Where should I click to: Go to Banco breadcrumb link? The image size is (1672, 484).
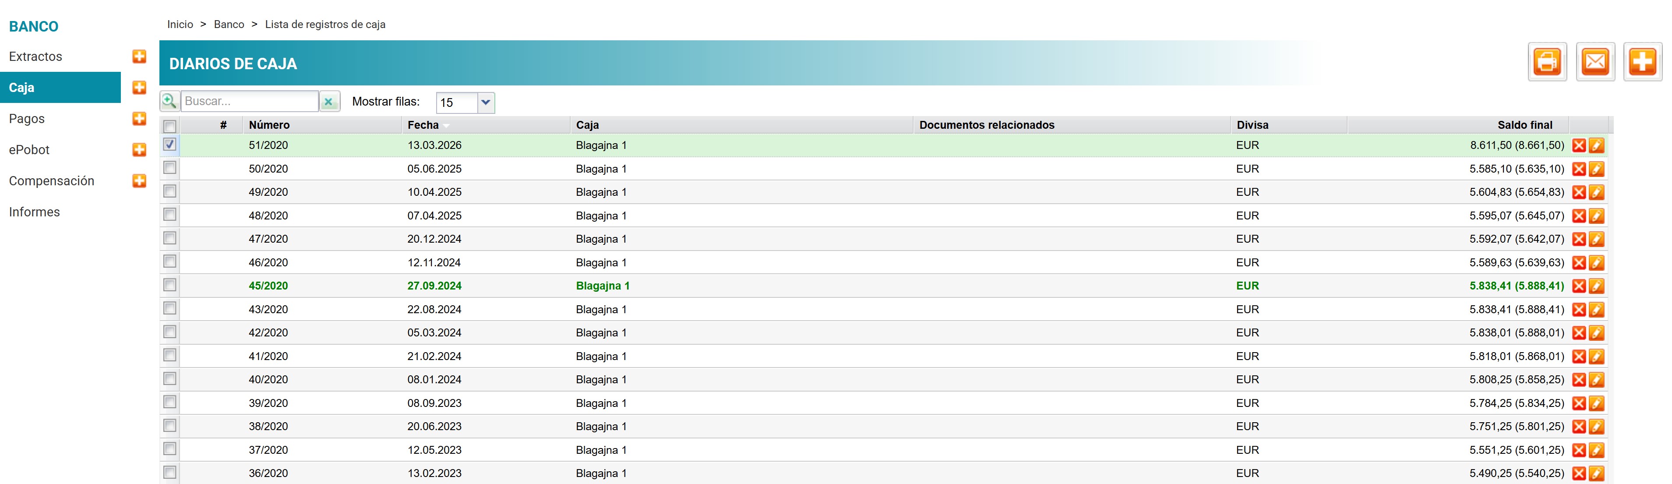click(229, 25)
